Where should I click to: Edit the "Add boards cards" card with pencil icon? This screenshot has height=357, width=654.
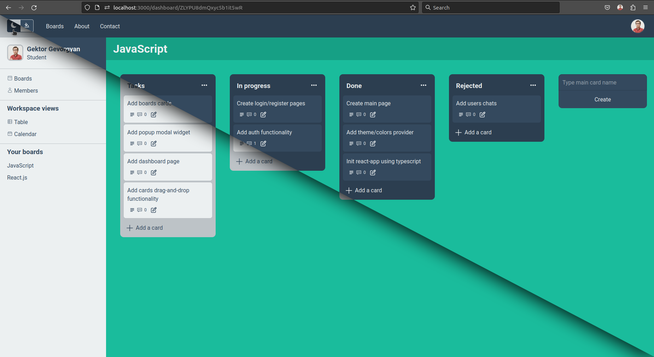(153, 115)
